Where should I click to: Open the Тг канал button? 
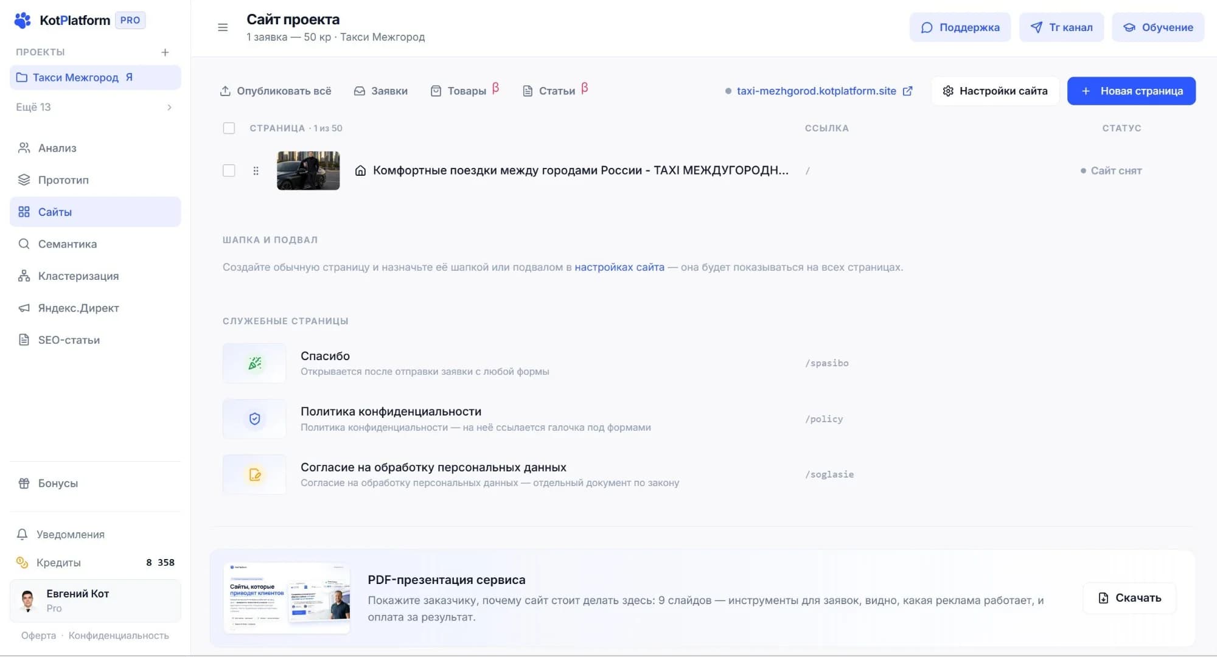click(x=1061, y=27)
